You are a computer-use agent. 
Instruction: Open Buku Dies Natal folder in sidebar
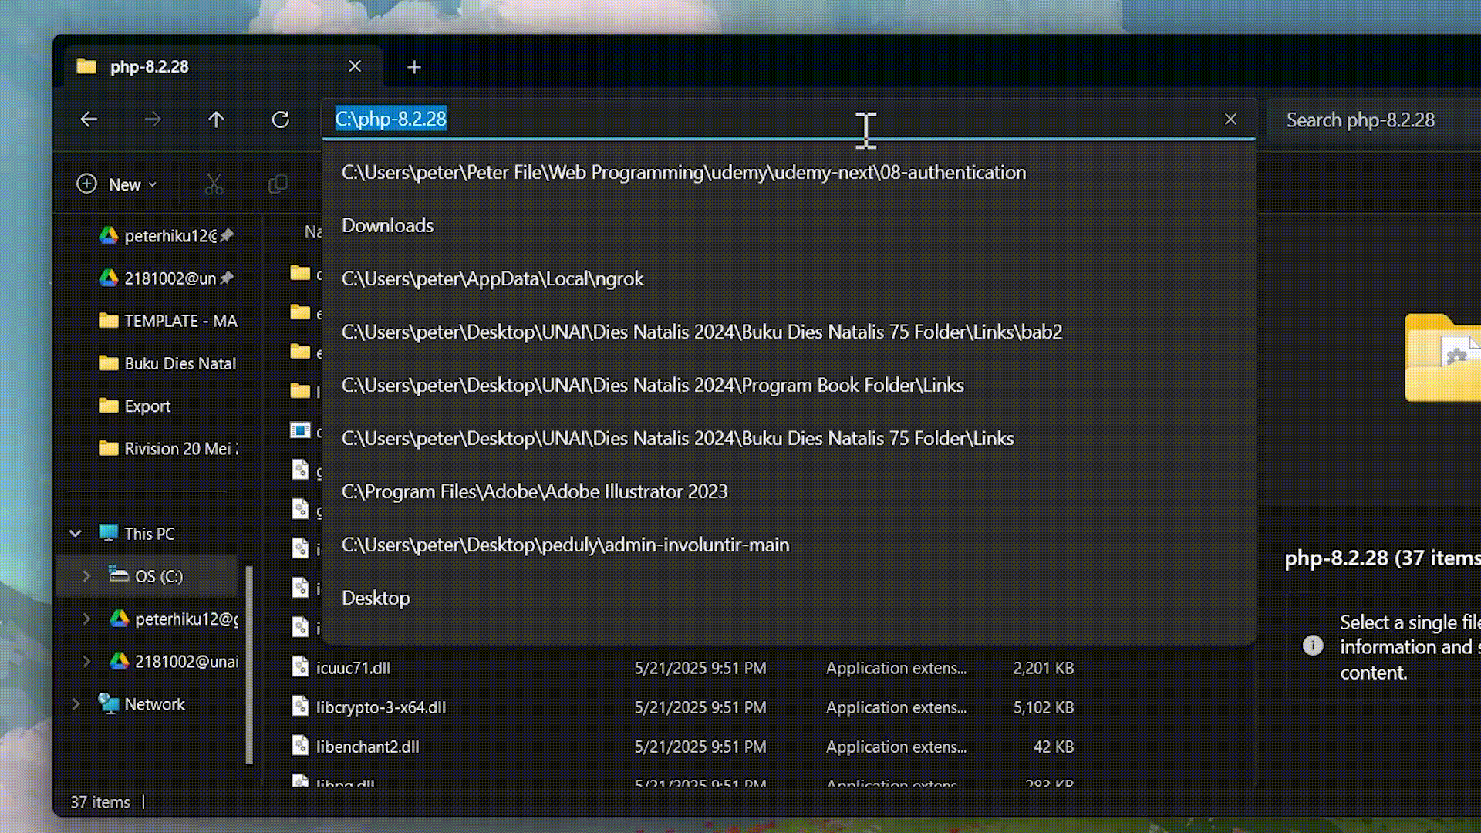167,363
